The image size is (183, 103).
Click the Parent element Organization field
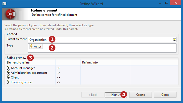(102, 40)
